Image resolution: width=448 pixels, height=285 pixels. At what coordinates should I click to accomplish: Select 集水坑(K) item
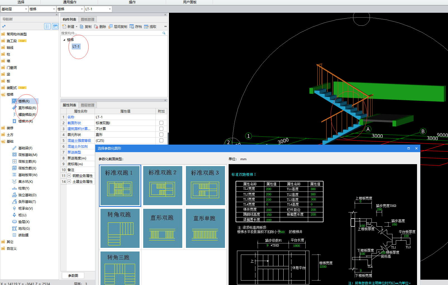pyautogui.click(x=25, y=181)
